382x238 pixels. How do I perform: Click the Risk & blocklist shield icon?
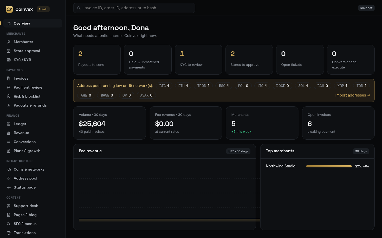tap(9, 97)
